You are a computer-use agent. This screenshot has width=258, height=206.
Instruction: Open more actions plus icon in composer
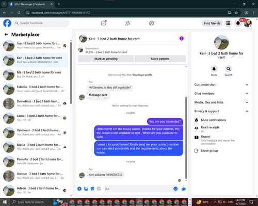79,188
